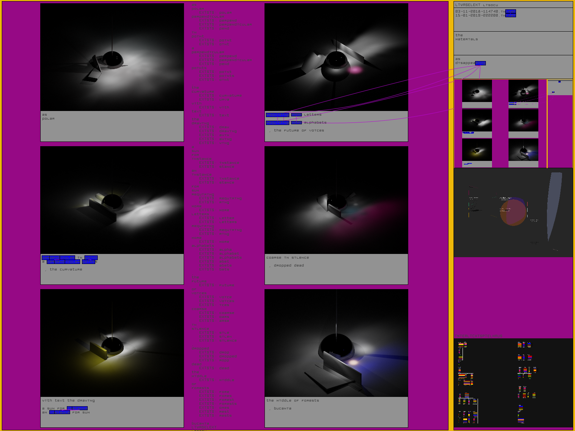Select the yellow-glow mini thumbnail, bottom left

coord(477,150)
